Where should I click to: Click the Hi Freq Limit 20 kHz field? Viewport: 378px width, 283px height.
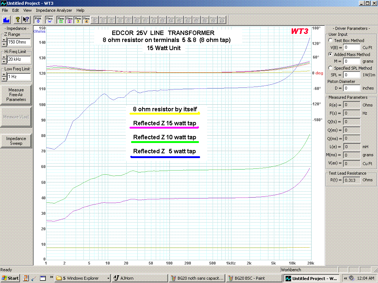click(19, 59)
